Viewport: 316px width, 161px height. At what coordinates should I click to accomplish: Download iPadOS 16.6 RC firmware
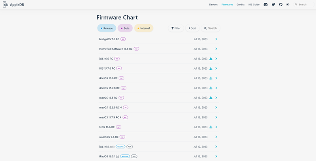[x=211, y=78]
